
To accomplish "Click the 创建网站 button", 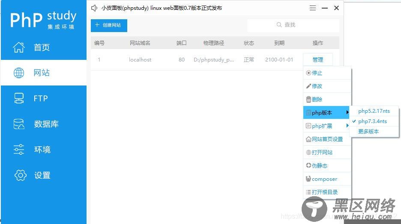I will click(x=109, y=26).
